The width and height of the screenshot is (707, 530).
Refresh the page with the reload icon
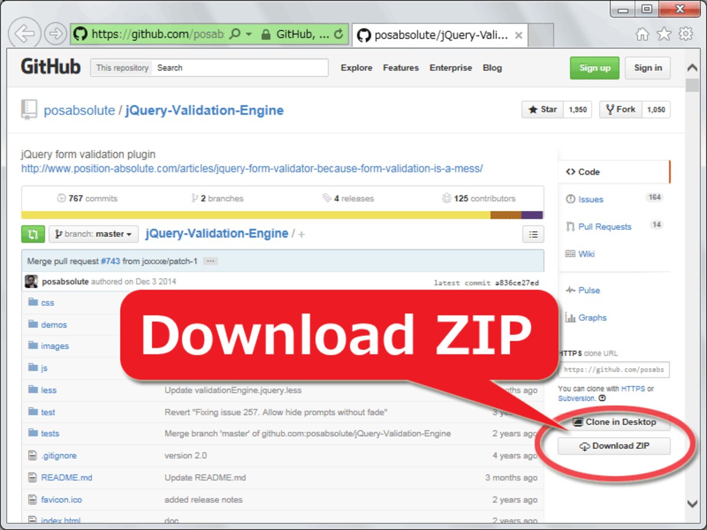click(338, 34)
